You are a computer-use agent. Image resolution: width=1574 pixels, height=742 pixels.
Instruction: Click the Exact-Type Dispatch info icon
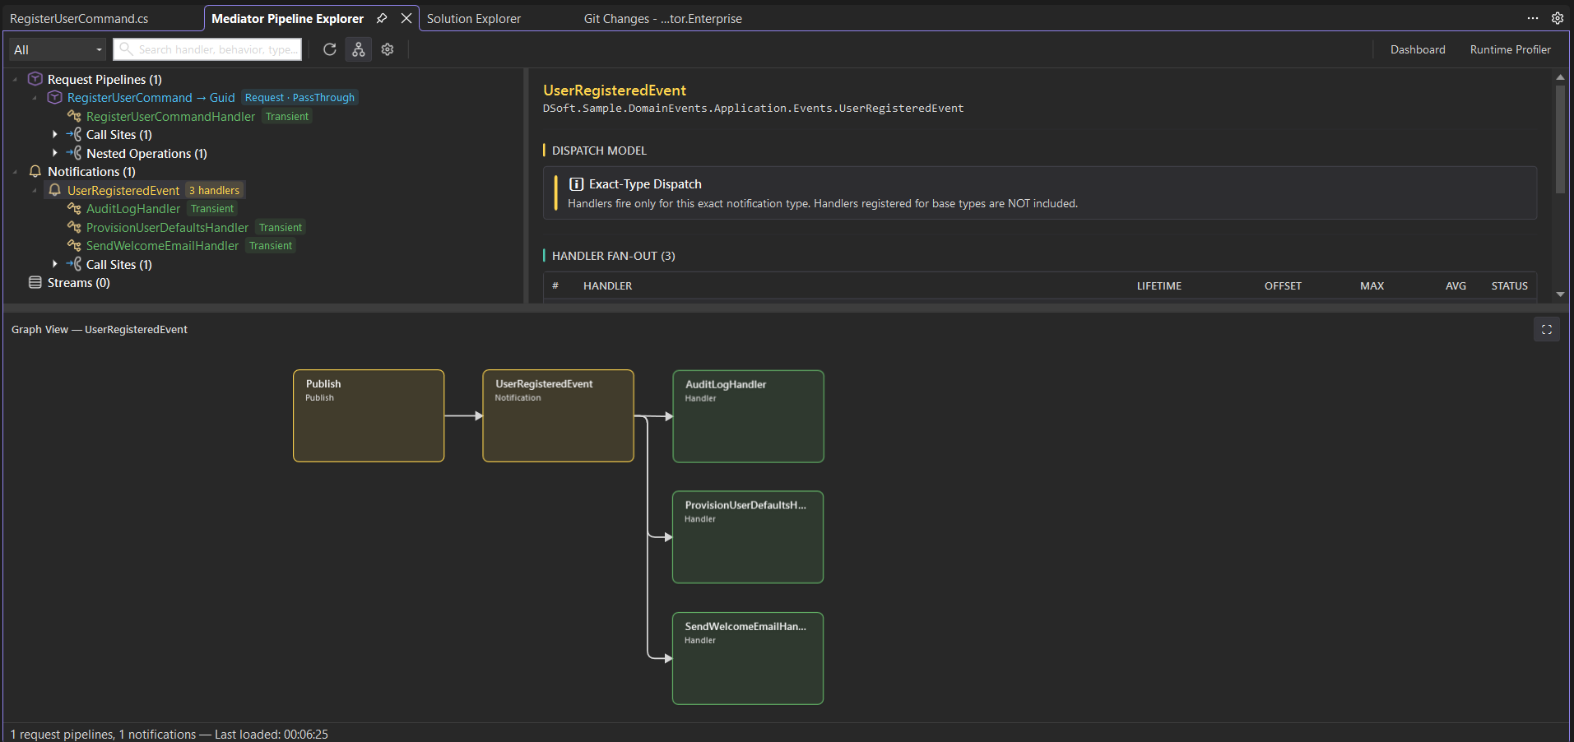(577, 184)
